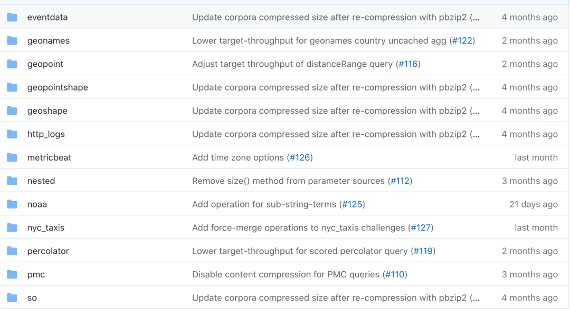Image resolution: width=570 pixels, height=309 pixels.
Task: Open the nyc_taxis folder name link
Action: (46, 228)
